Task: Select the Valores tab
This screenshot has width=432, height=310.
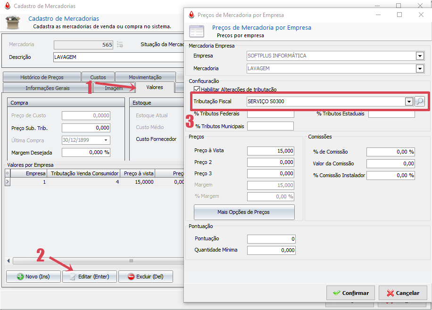Action: coord(155,87)
